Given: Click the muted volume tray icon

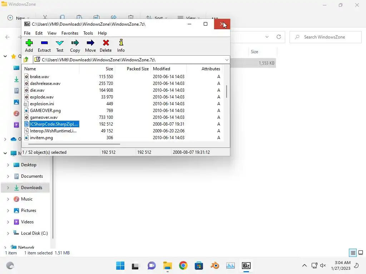Looking at the screenshot, I should pos(323,265).
